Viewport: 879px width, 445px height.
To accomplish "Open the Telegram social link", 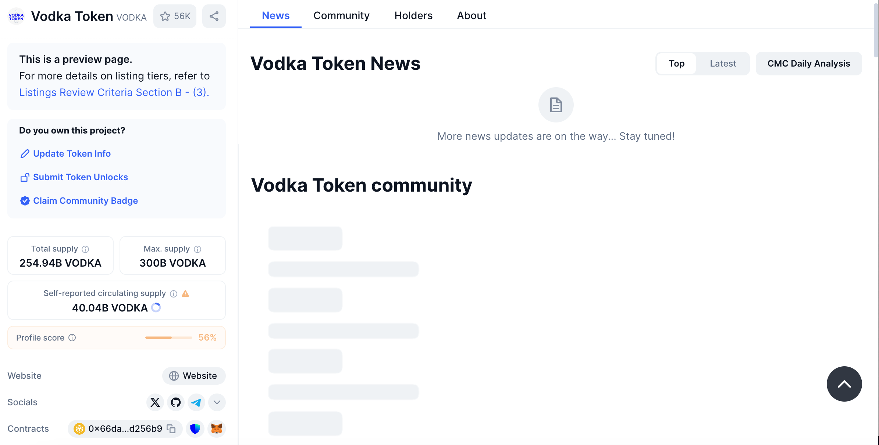I will [x=196, y=402].
